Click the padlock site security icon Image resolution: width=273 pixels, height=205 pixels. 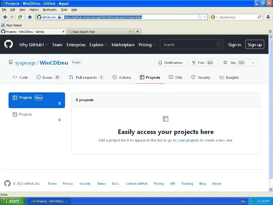[x=59, y=17]
